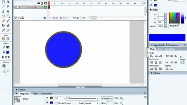Viewport: 187px width, 105px height.
Task: Expand the Actions panel
Action: click(17, 90)
